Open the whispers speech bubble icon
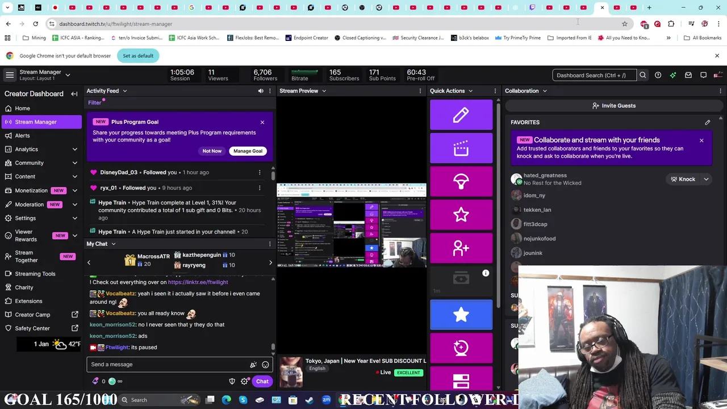 pos(703,75)
